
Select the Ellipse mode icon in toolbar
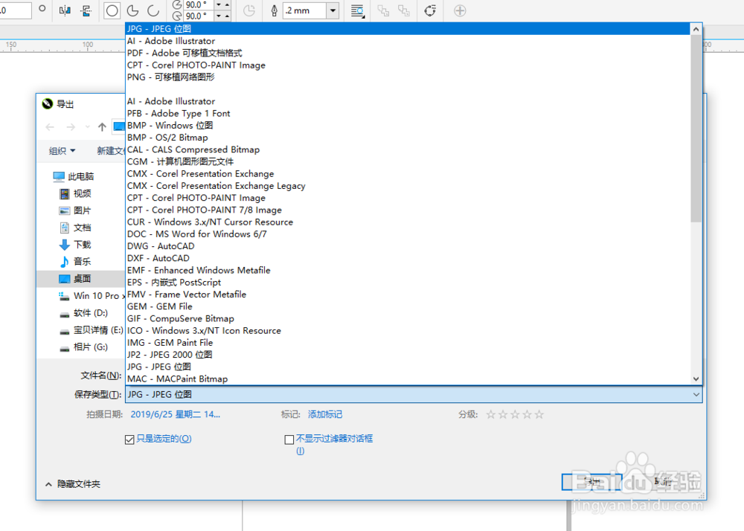112,10
